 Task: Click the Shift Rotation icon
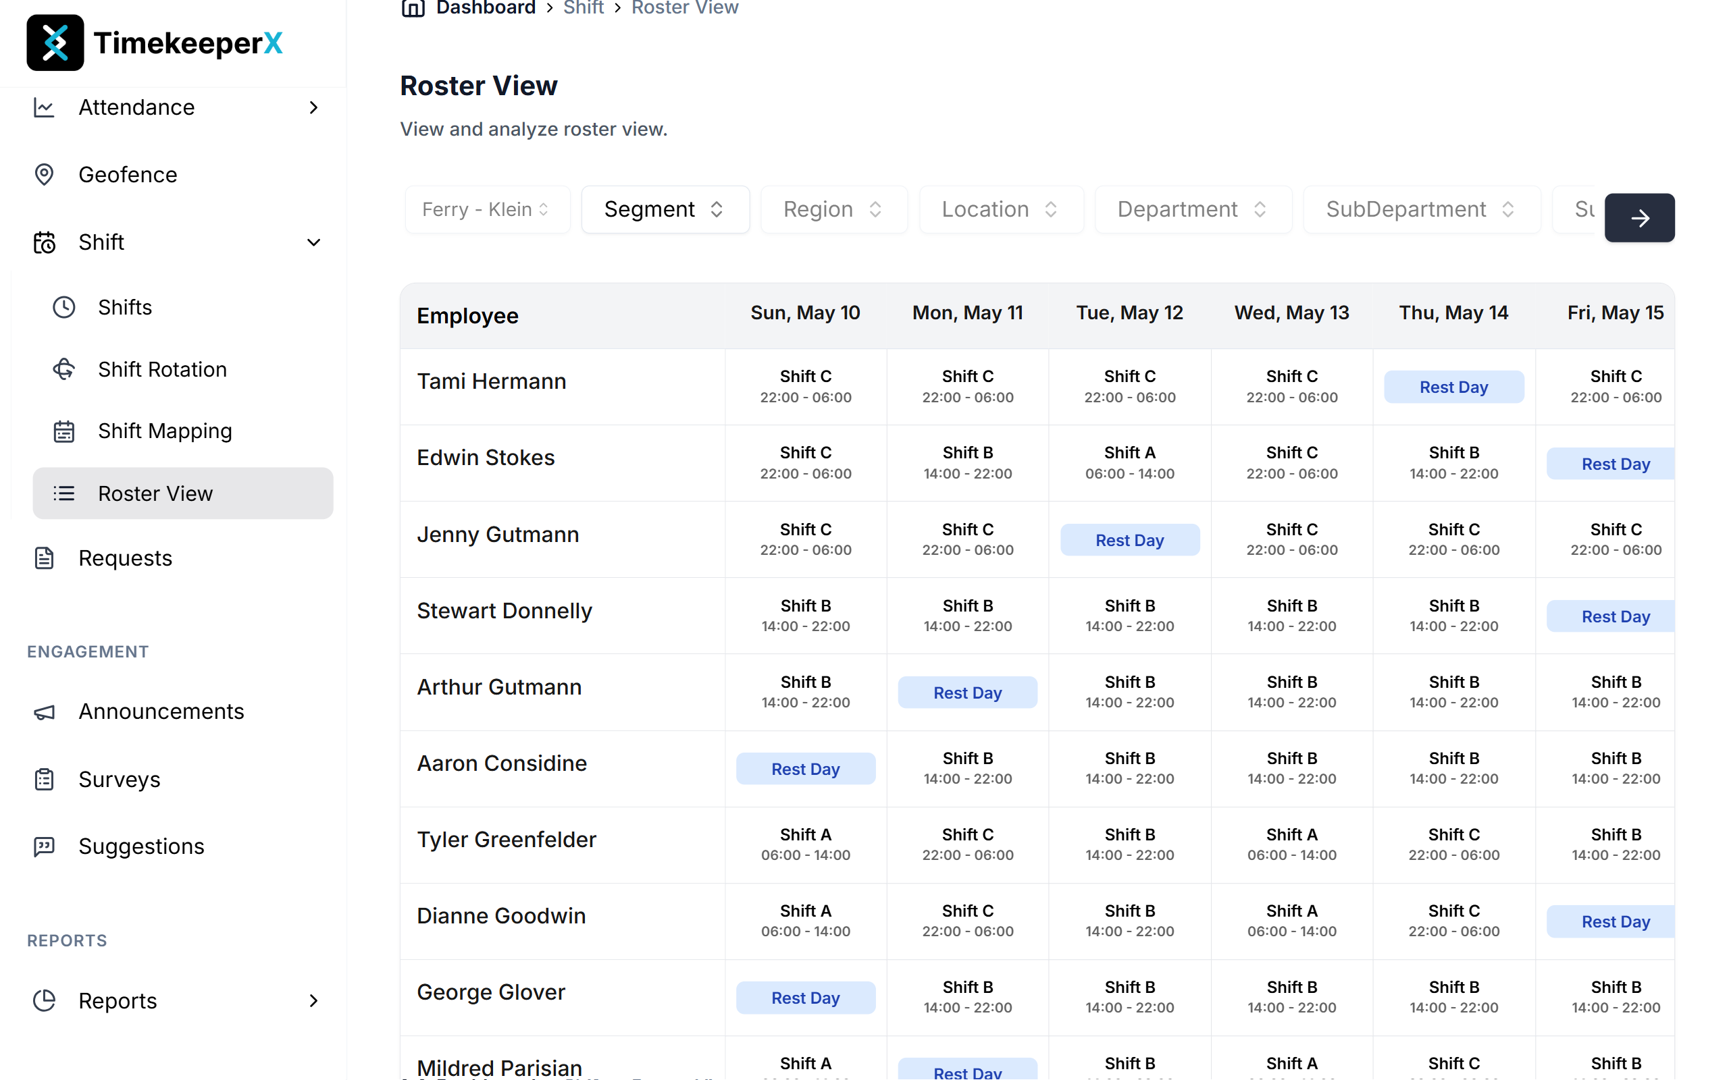(x=64, y=369)
